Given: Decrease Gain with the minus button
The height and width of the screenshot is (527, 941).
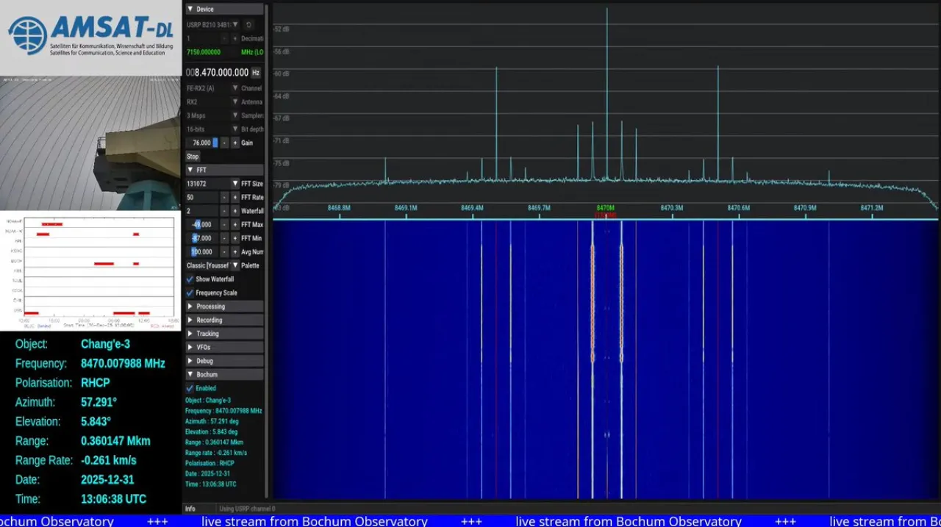Looking at the screenshot, I should pos(225,143).
